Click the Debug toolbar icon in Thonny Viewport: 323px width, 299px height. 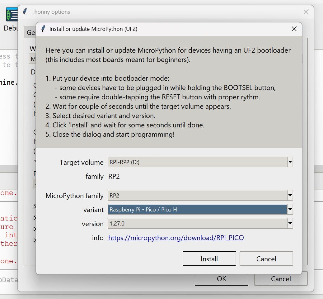pos(12,14)
